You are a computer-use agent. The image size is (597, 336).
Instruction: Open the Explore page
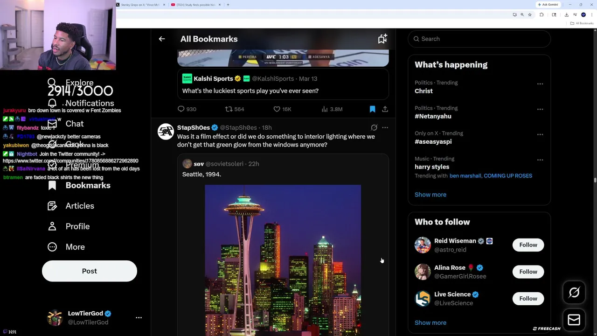click(x=70, y=83)
